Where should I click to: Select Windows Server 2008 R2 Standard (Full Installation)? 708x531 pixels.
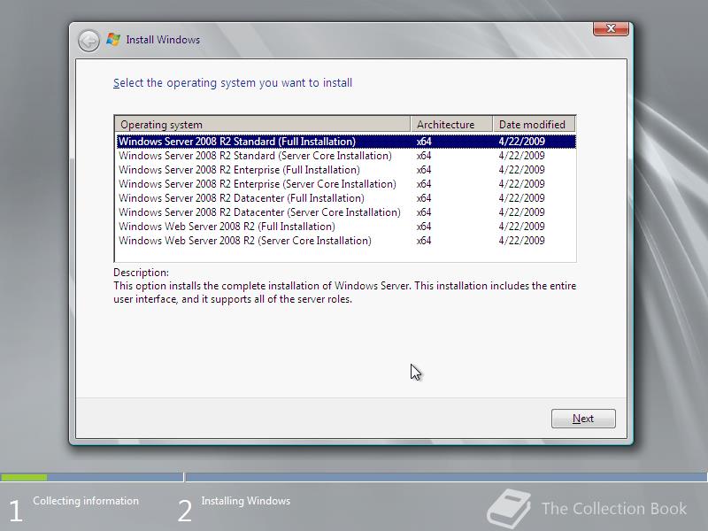pos(346,142)
